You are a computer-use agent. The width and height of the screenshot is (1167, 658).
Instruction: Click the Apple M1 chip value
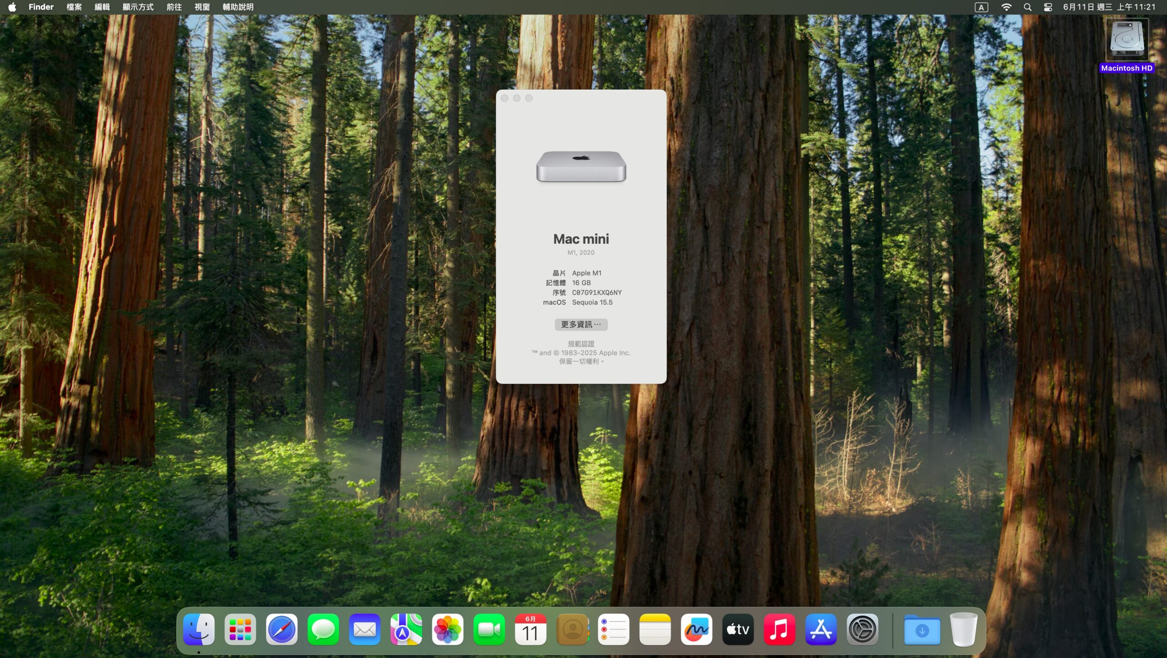tap(587, 273)
